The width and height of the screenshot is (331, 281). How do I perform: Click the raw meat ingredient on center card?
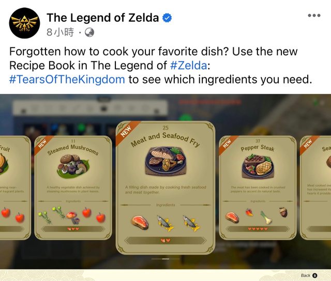click(140, 222)
